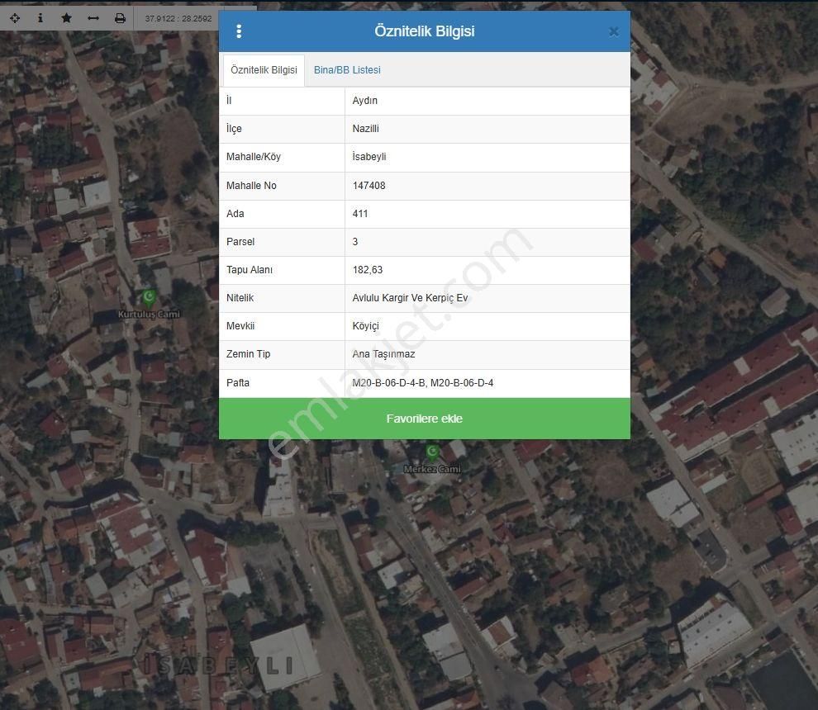Screen dimensions: 818x710
Task: Select Ada value 411
Action: coord(360,214)
